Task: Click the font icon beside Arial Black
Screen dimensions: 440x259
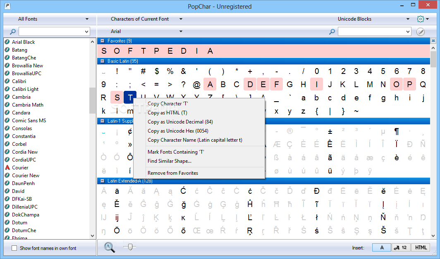Action: [7, 42]
